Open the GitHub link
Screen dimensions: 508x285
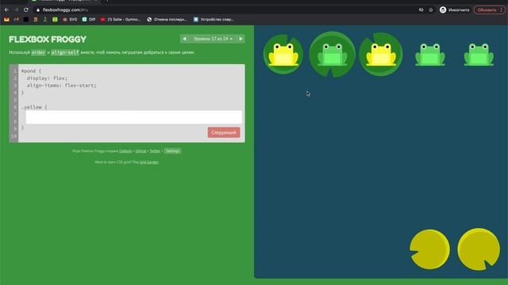[140, 151]
